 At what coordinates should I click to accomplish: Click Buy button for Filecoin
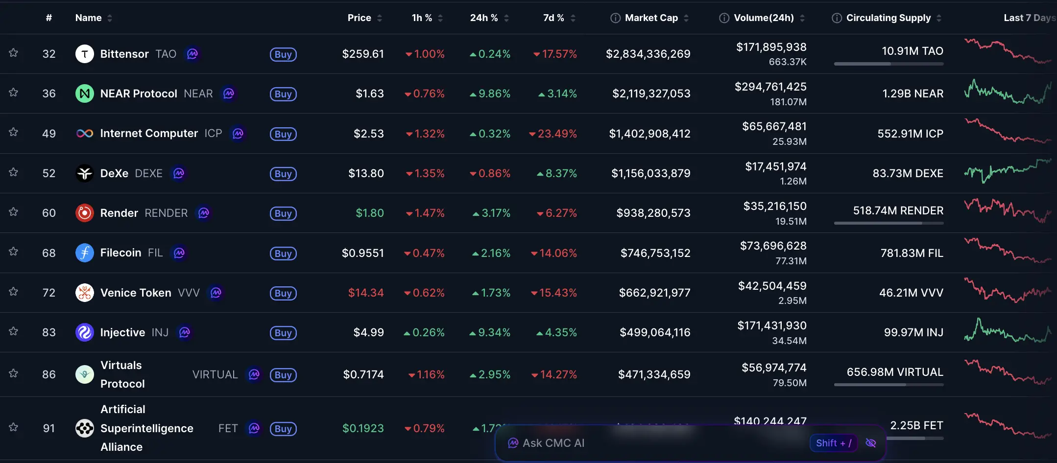(x=283, y=254)
